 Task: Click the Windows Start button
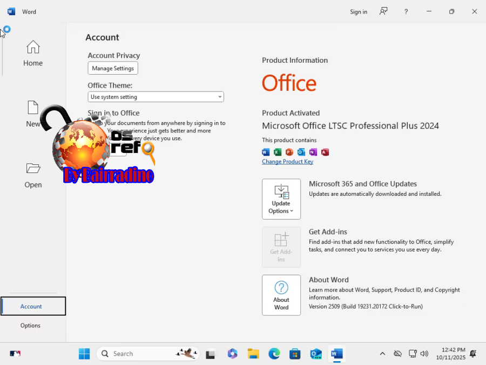(84, 354)
